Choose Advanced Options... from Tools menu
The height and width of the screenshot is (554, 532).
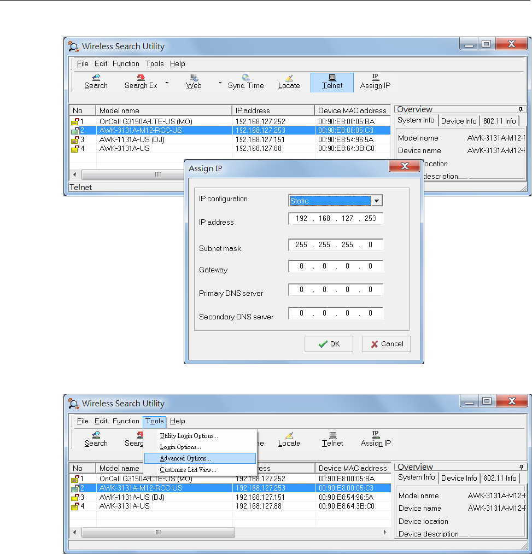(x=200, y=458)
